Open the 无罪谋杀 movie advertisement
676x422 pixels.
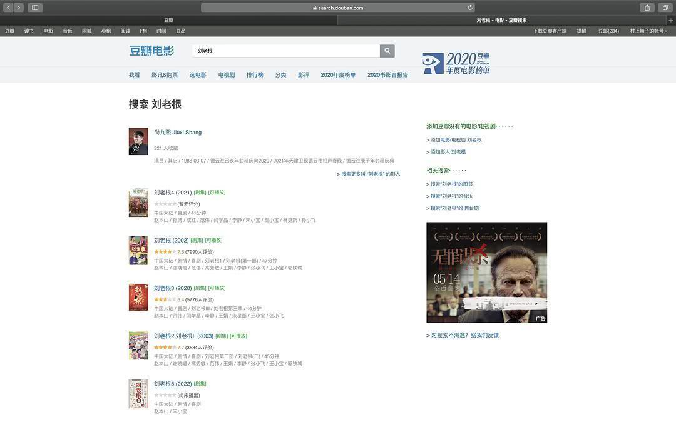(x=487, y=273)
